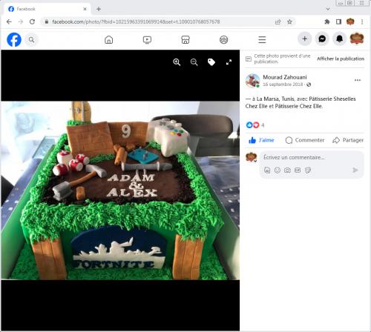371x332 pixels.
Task: Open Messenger chats
Action: click(322, 39)
